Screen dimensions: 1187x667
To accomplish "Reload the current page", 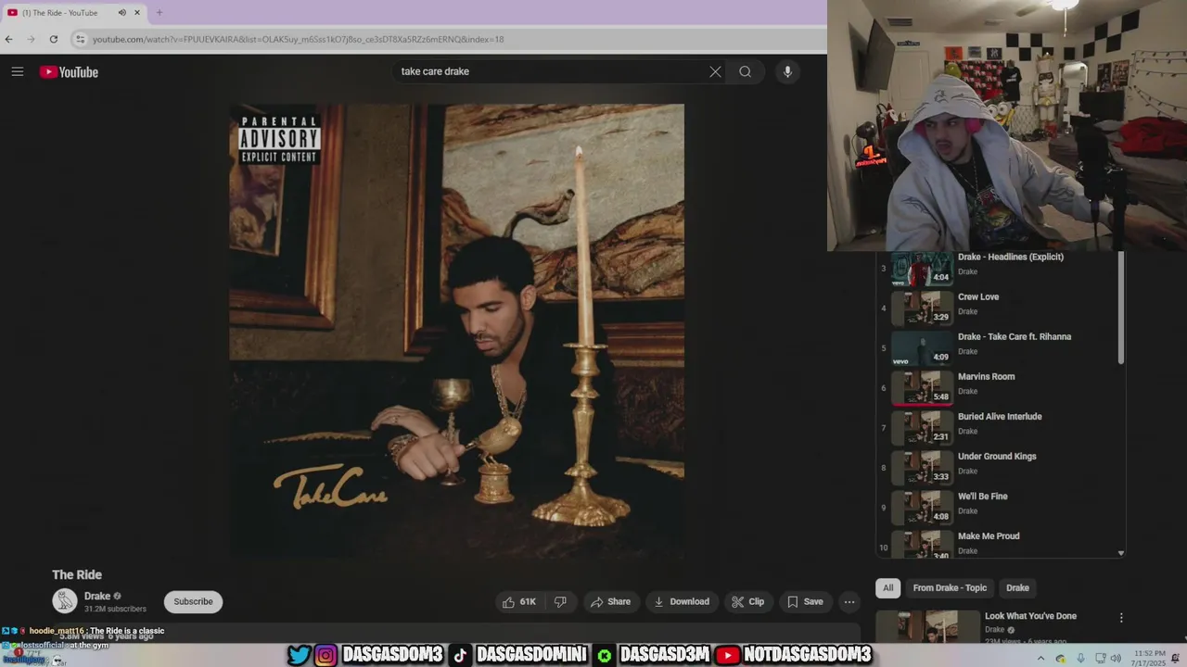I will (x=54, y=39).
